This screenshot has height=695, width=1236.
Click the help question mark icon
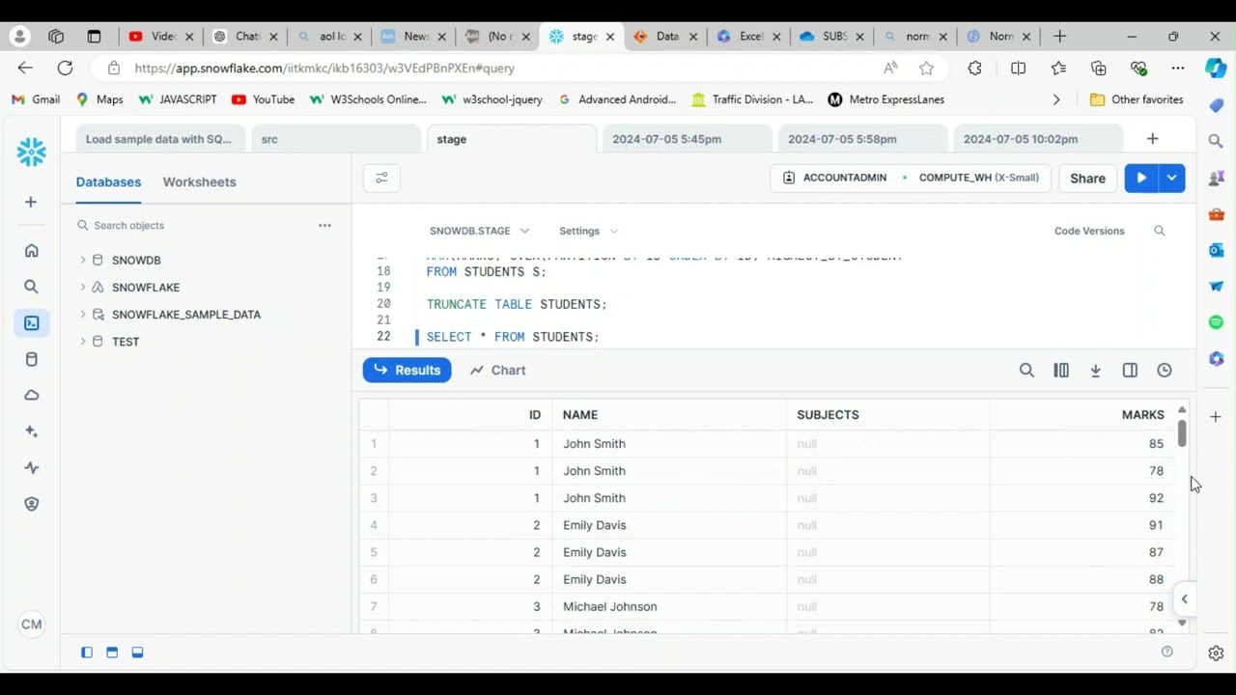(x=1166, y=652)
